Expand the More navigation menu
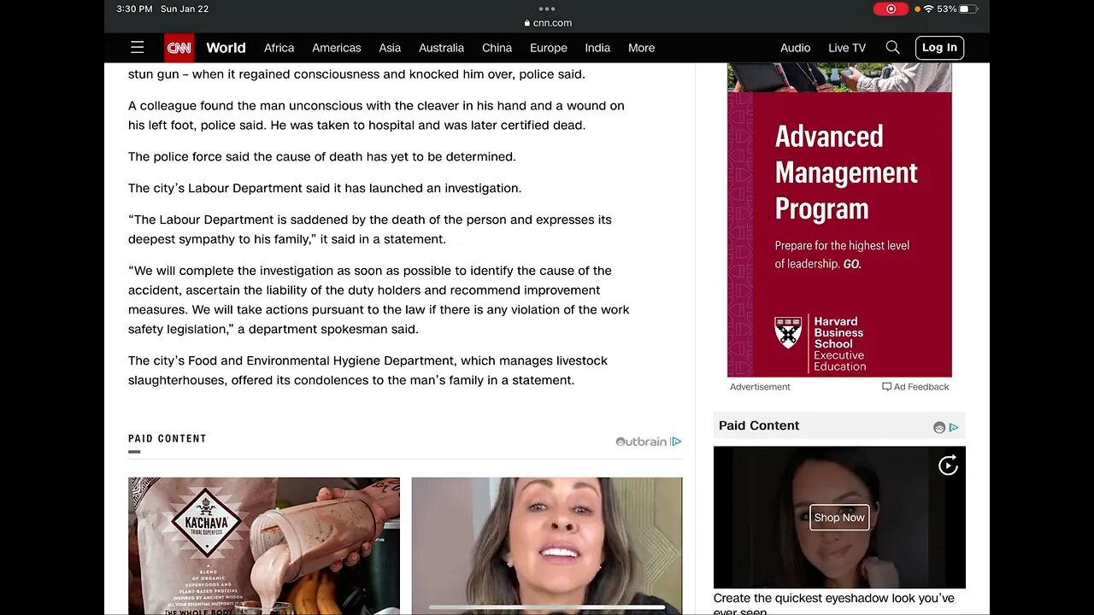 point(641,48)
